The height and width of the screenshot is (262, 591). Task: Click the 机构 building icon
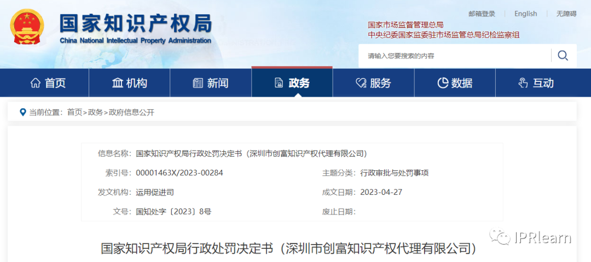[117, 83]
